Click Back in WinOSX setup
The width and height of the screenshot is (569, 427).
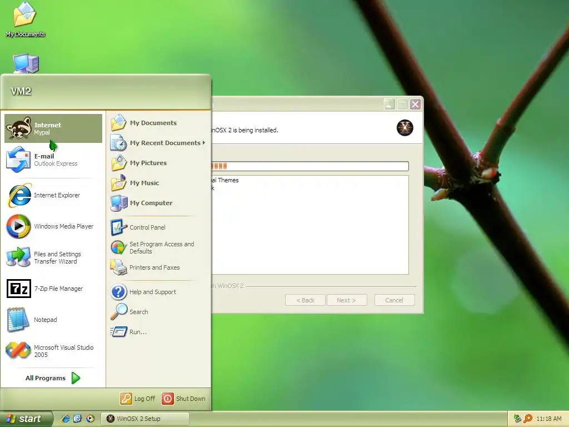[305, 300]
